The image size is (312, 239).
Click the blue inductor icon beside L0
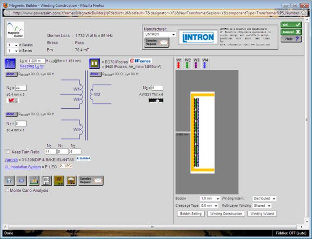point(9,62)
